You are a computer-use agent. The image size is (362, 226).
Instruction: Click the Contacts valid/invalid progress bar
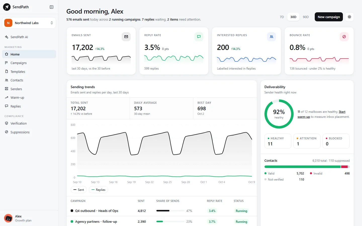(x=307, y=167)
